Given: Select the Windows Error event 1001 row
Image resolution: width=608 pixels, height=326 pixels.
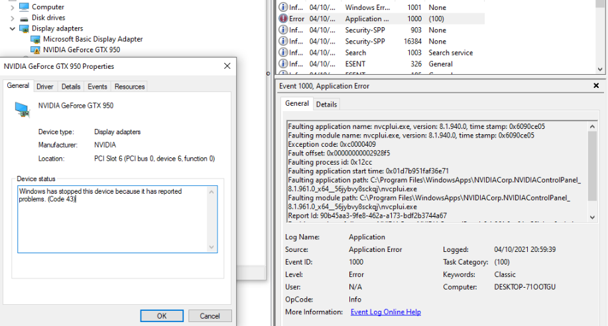Looking at the screenshot, I should point(381,7).
